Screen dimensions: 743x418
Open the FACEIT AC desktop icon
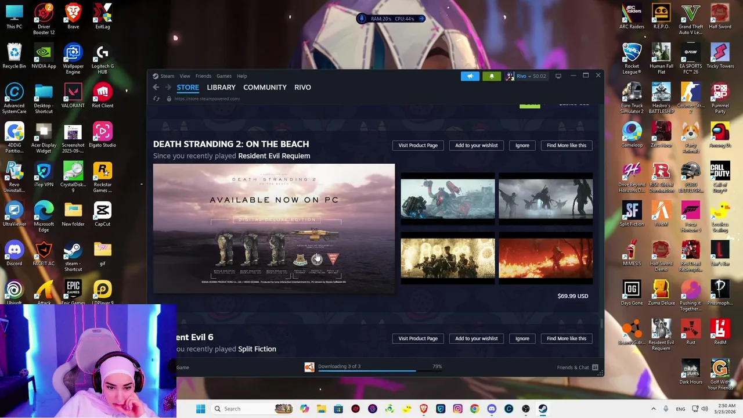coord(44,254)
